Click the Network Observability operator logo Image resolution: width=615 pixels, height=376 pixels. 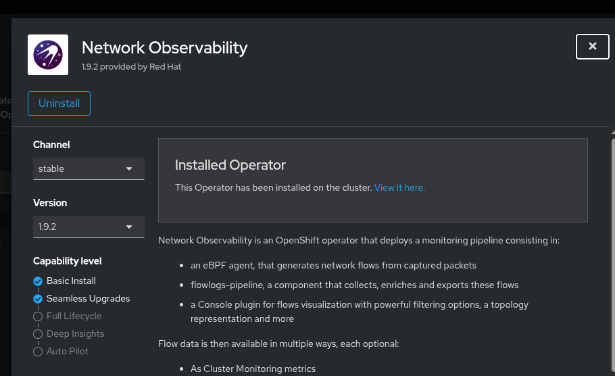coord(48,55)
